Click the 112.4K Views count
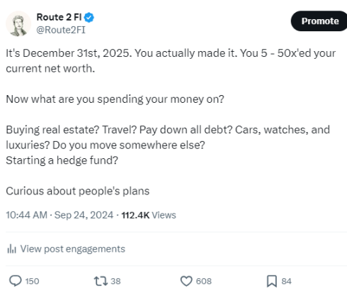Screen dimensions: 347x293 149,215
